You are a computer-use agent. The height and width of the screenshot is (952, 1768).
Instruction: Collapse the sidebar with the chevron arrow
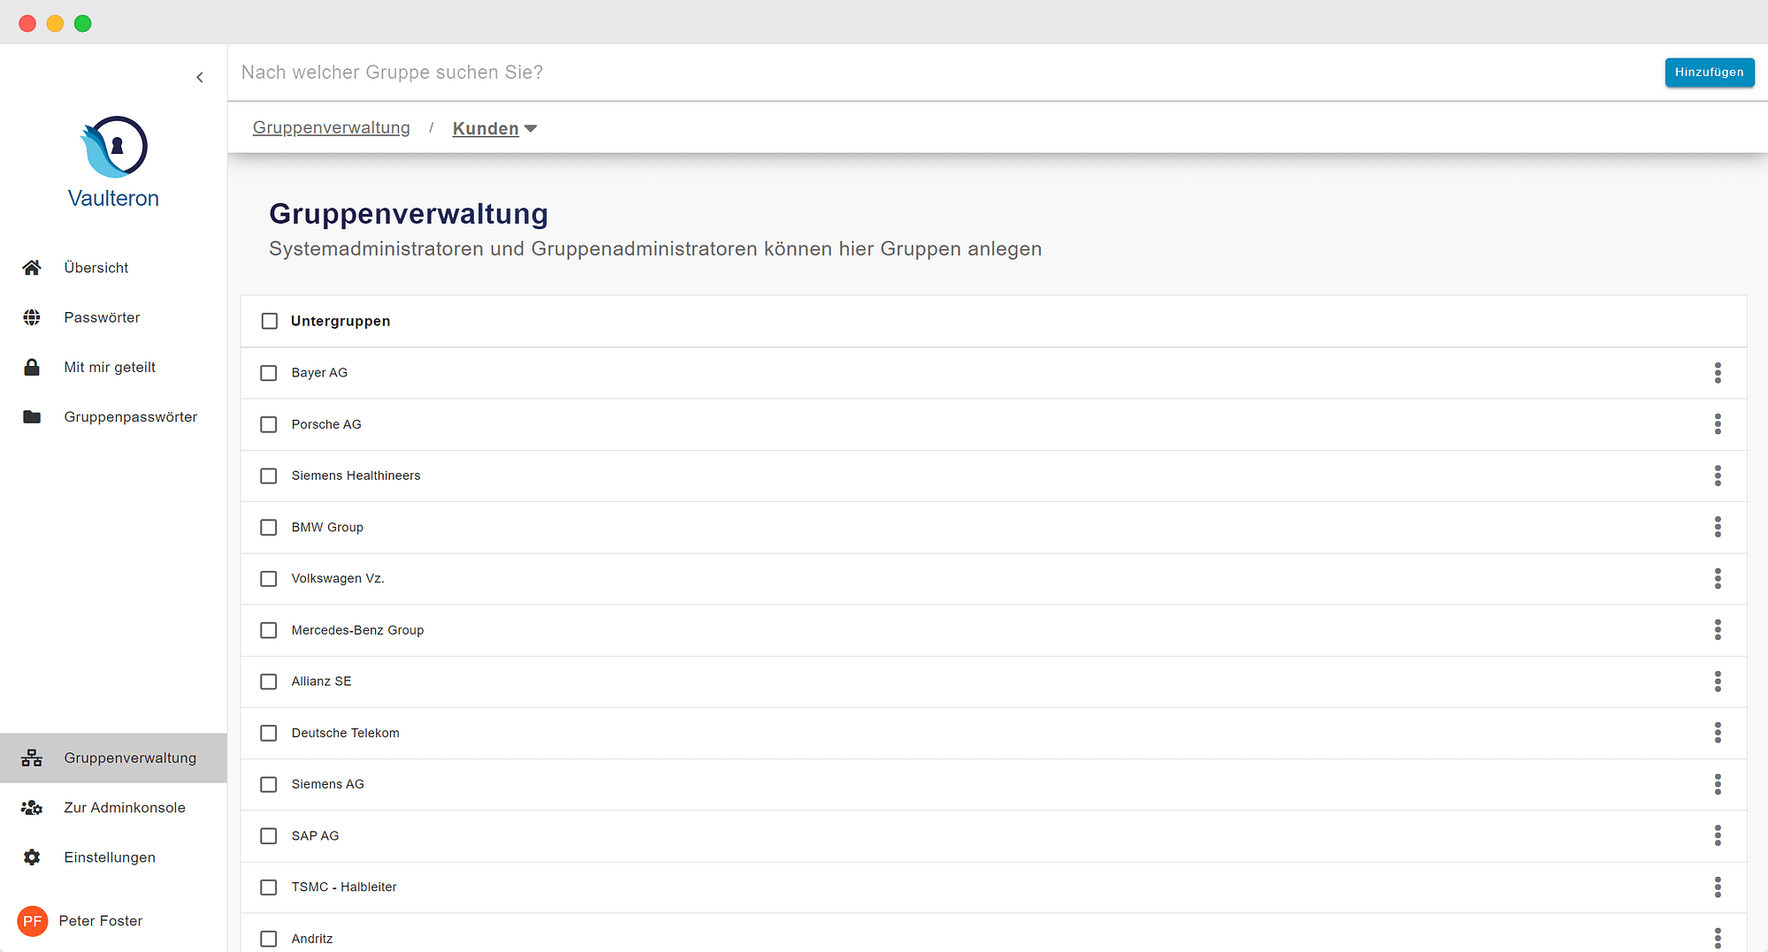pos(200,78)
